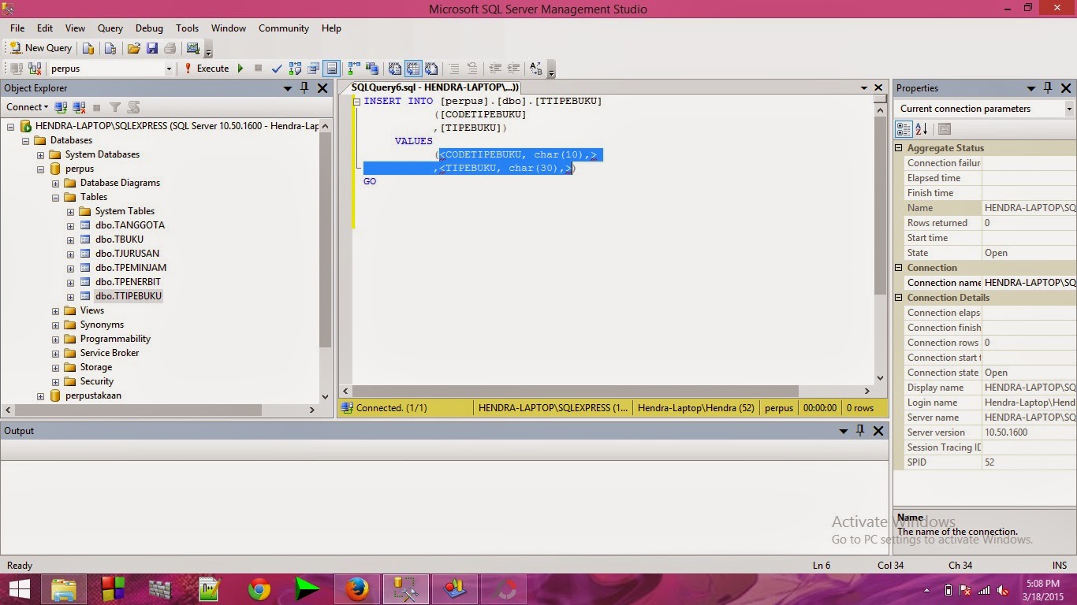Click the New Query toolbar button
Screen dimensions: 1077x605
coord(40,48)
